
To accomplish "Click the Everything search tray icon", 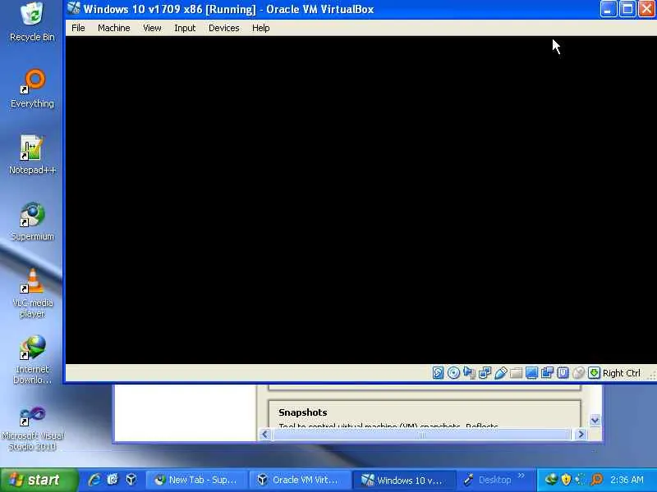I will point(596,480).
